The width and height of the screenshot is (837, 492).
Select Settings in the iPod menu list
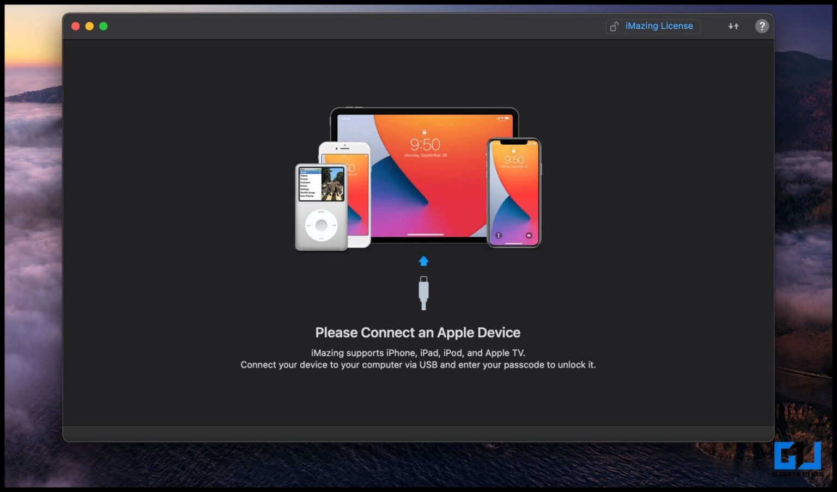pyautogui.click(x=305, y=189)
